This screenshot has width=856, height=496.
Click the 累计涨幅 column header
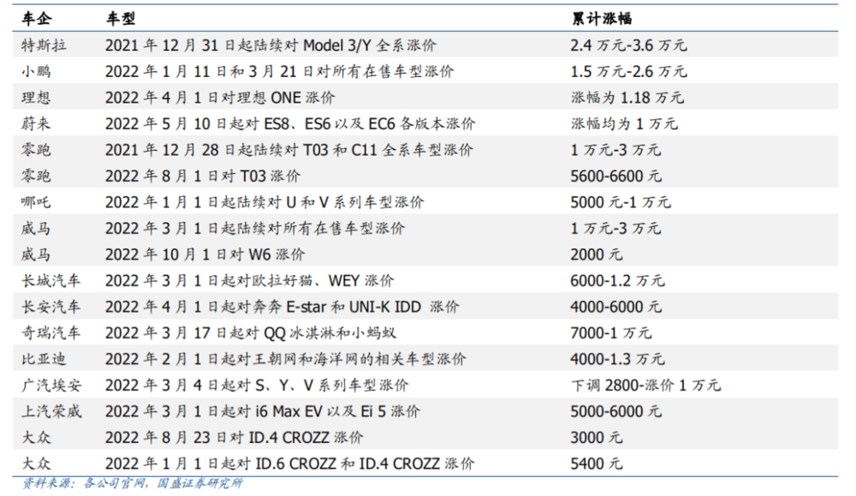pyautogui.click(x=602, y=19)
